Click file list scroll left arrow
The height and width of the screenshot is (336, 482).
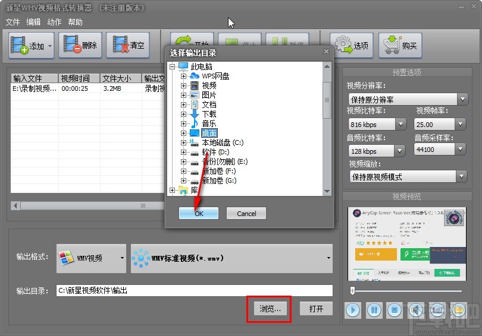(x=15, y=205)
